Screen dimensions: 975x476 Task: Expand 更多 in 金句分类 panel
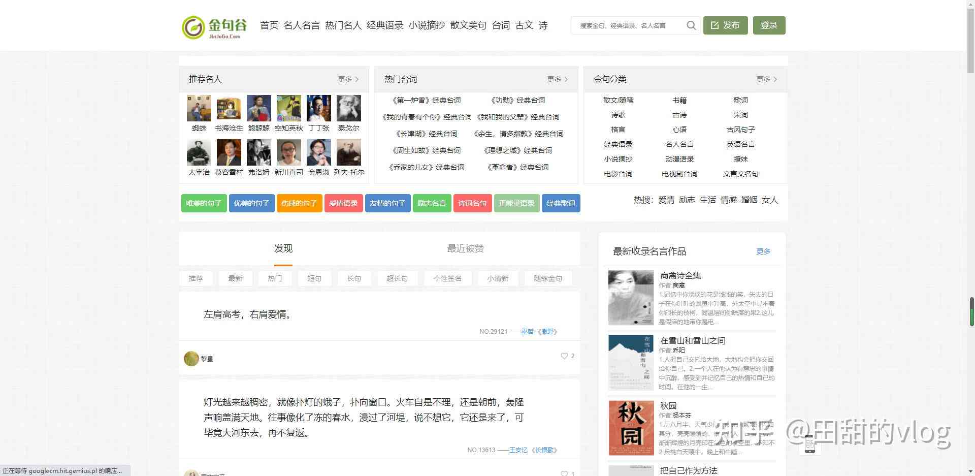tap(767, 79)
